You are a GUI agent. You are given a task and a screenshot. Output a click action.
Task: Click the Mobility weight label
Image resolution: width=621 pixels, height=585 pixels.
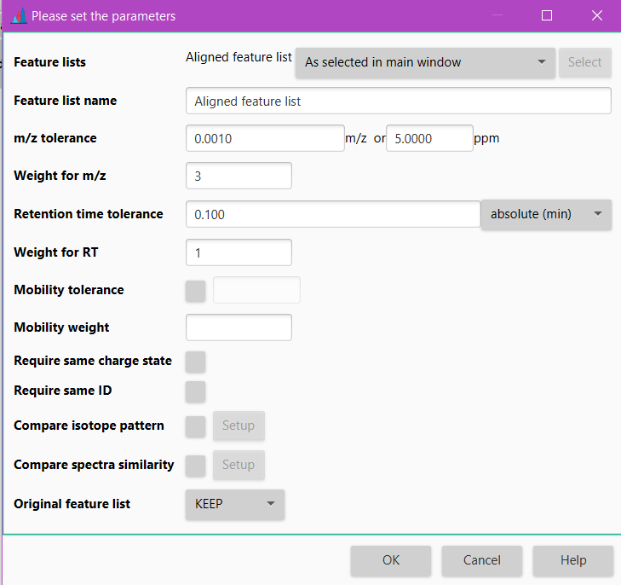pos(61,327)
